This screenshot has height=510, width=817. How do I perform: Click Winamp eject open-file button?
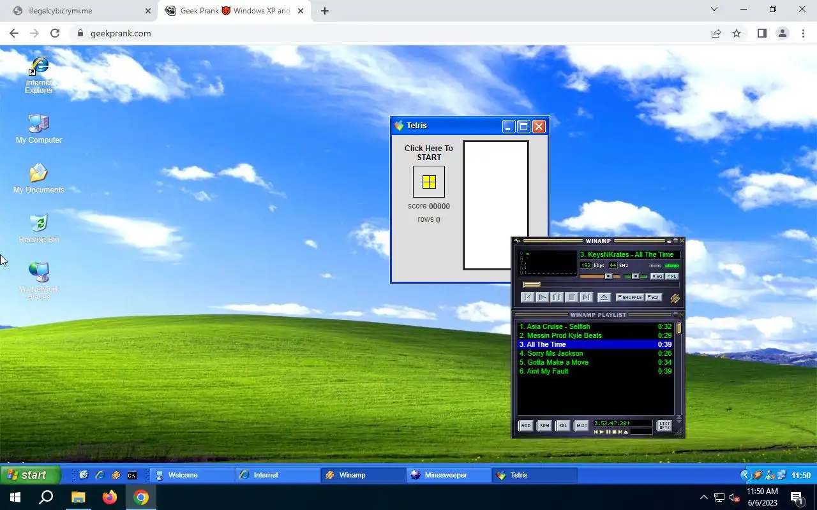[604, 297]
